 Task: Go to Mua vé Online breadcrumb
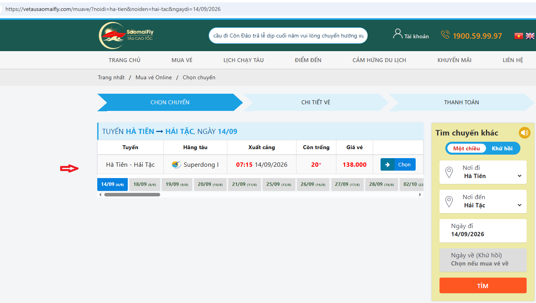click(x=154, y=77)
